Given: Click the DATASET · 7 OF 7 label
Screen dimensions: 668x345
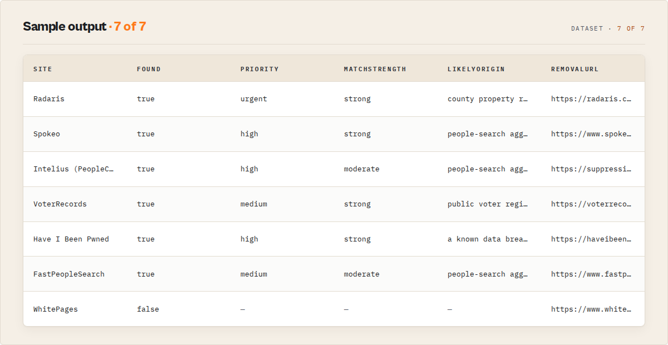Looking at the screenshot, I should (608, 28).
